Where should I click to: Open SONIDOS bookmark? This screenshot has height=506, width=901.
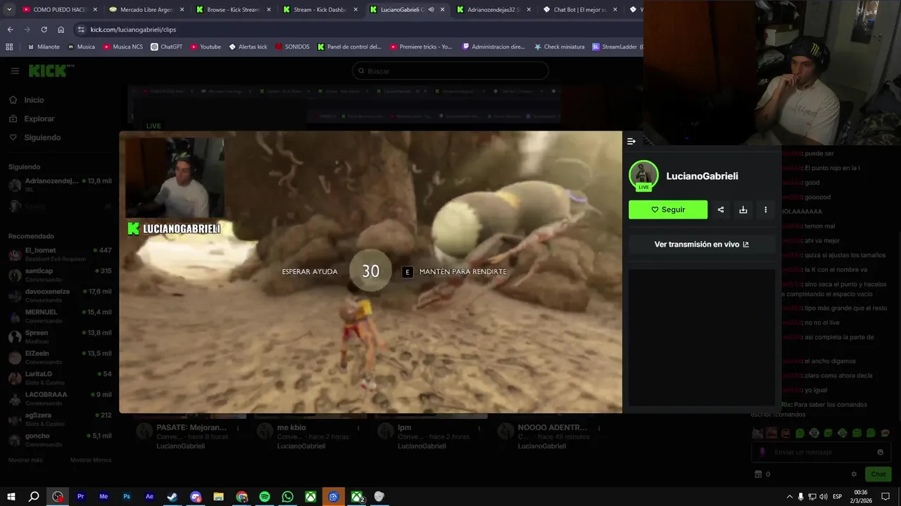tap(292, 47)
